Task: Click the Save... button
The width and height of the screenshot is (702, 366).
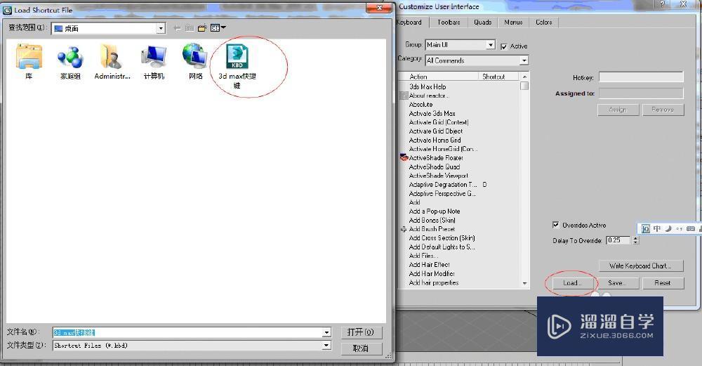Action: 617,283
